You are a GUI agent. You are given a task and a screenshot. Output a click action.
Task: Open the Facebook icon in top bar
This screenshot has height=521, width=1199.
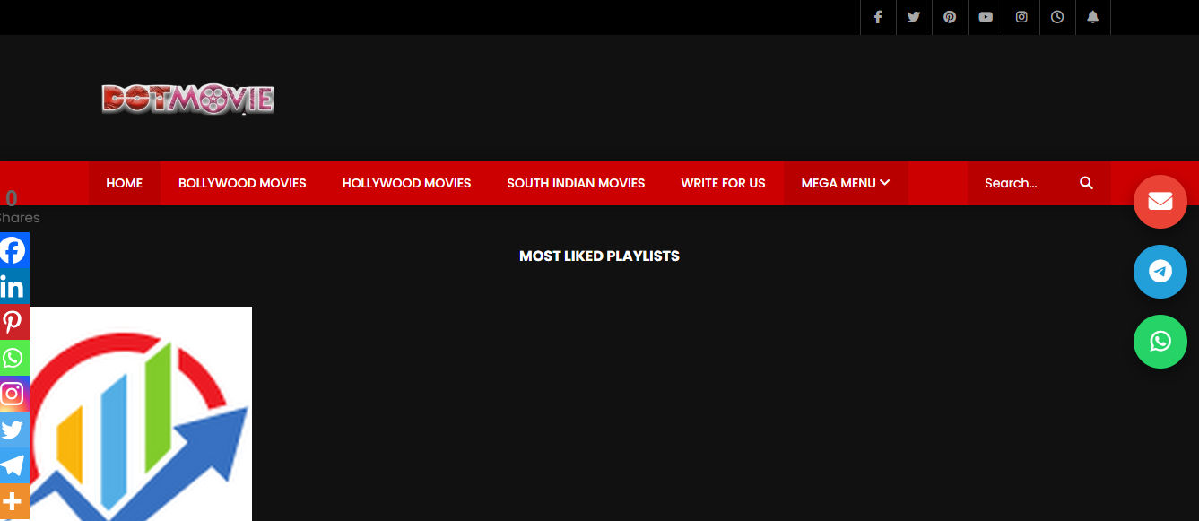878,17
